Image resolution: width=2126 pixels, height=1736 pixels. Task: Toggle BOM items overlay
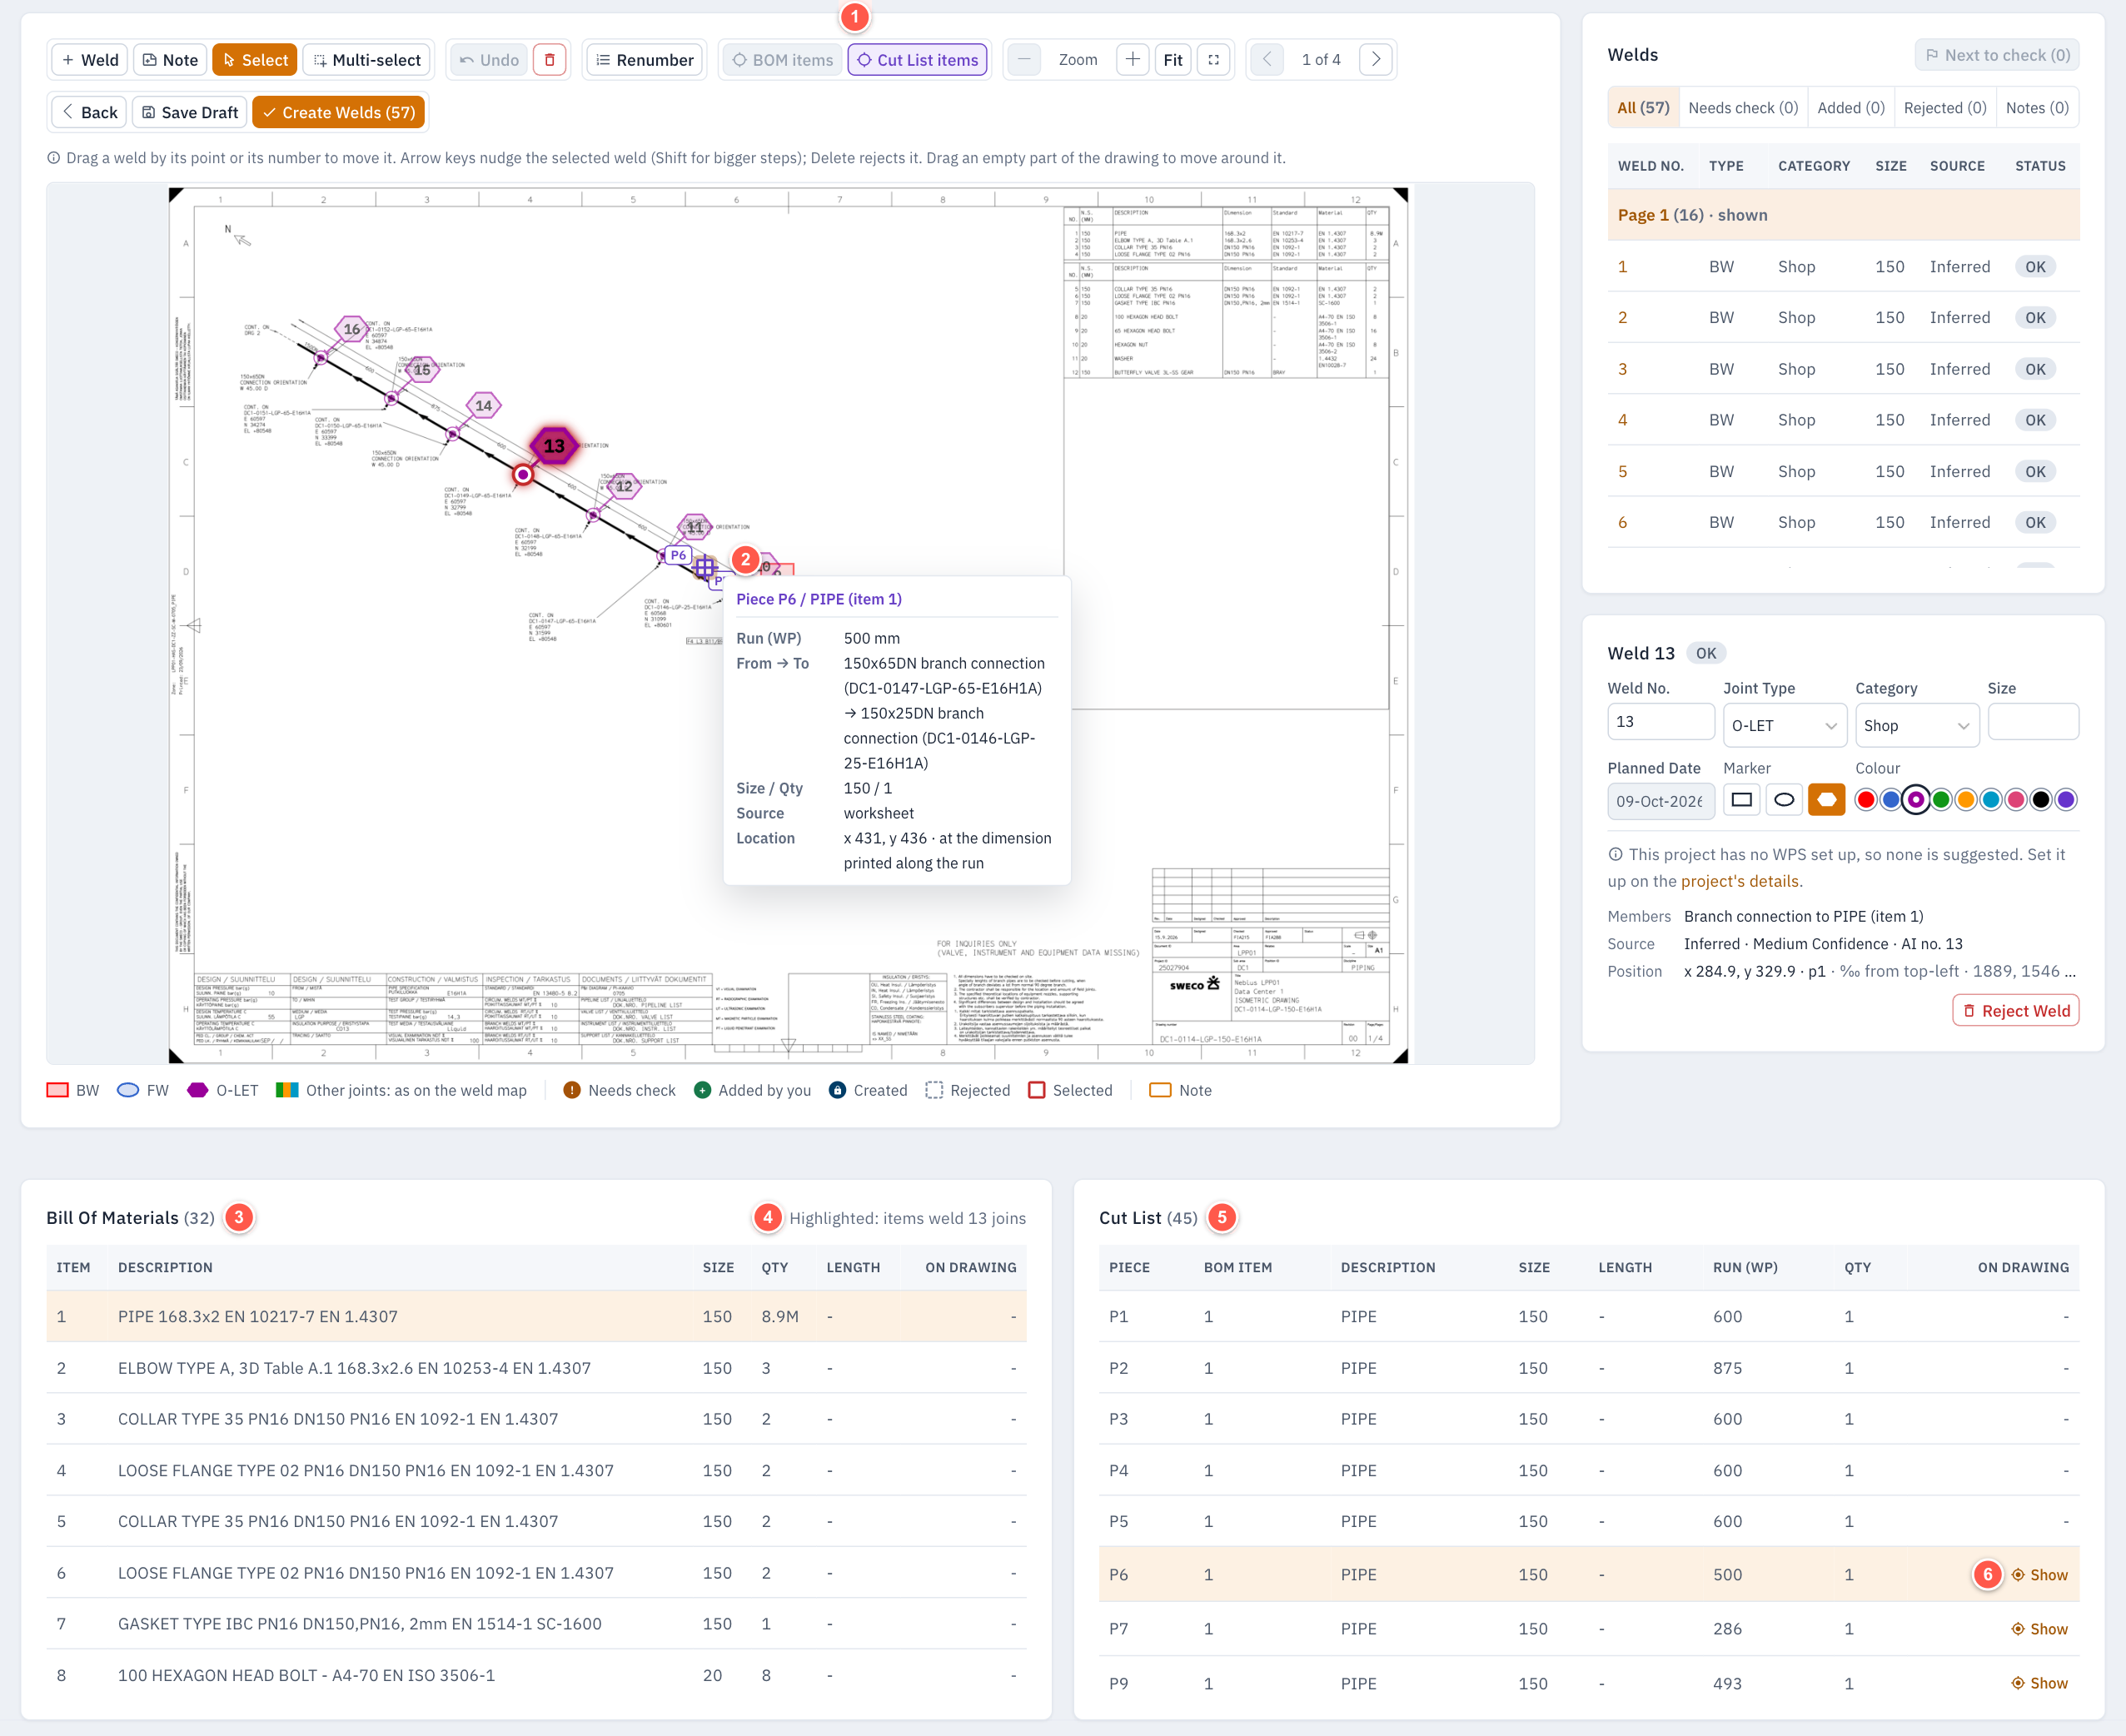pos(782,60)
